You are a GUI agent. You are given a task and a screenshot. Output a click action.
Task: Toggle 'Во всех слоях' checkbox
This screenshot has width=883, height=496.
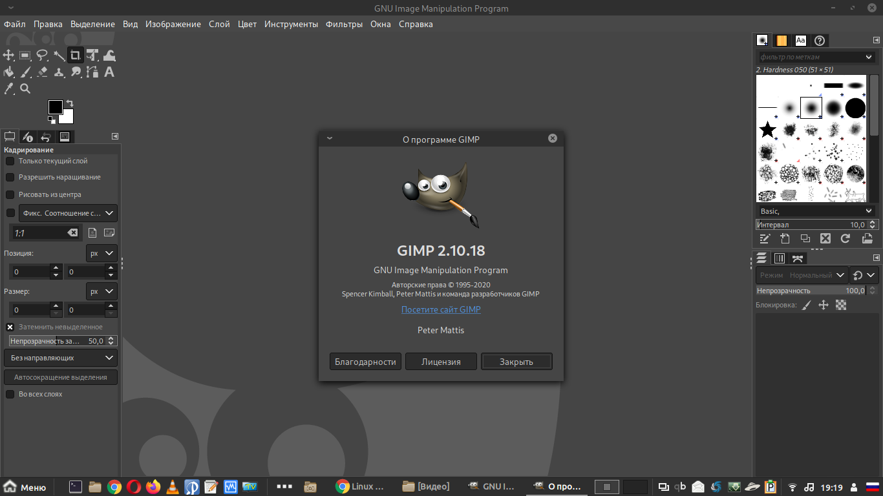pos(10,394)
